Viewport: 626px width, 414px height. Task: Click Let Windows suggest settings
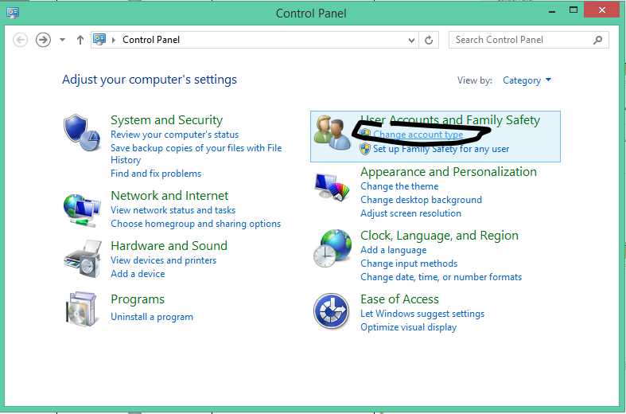tap(422, 314)
